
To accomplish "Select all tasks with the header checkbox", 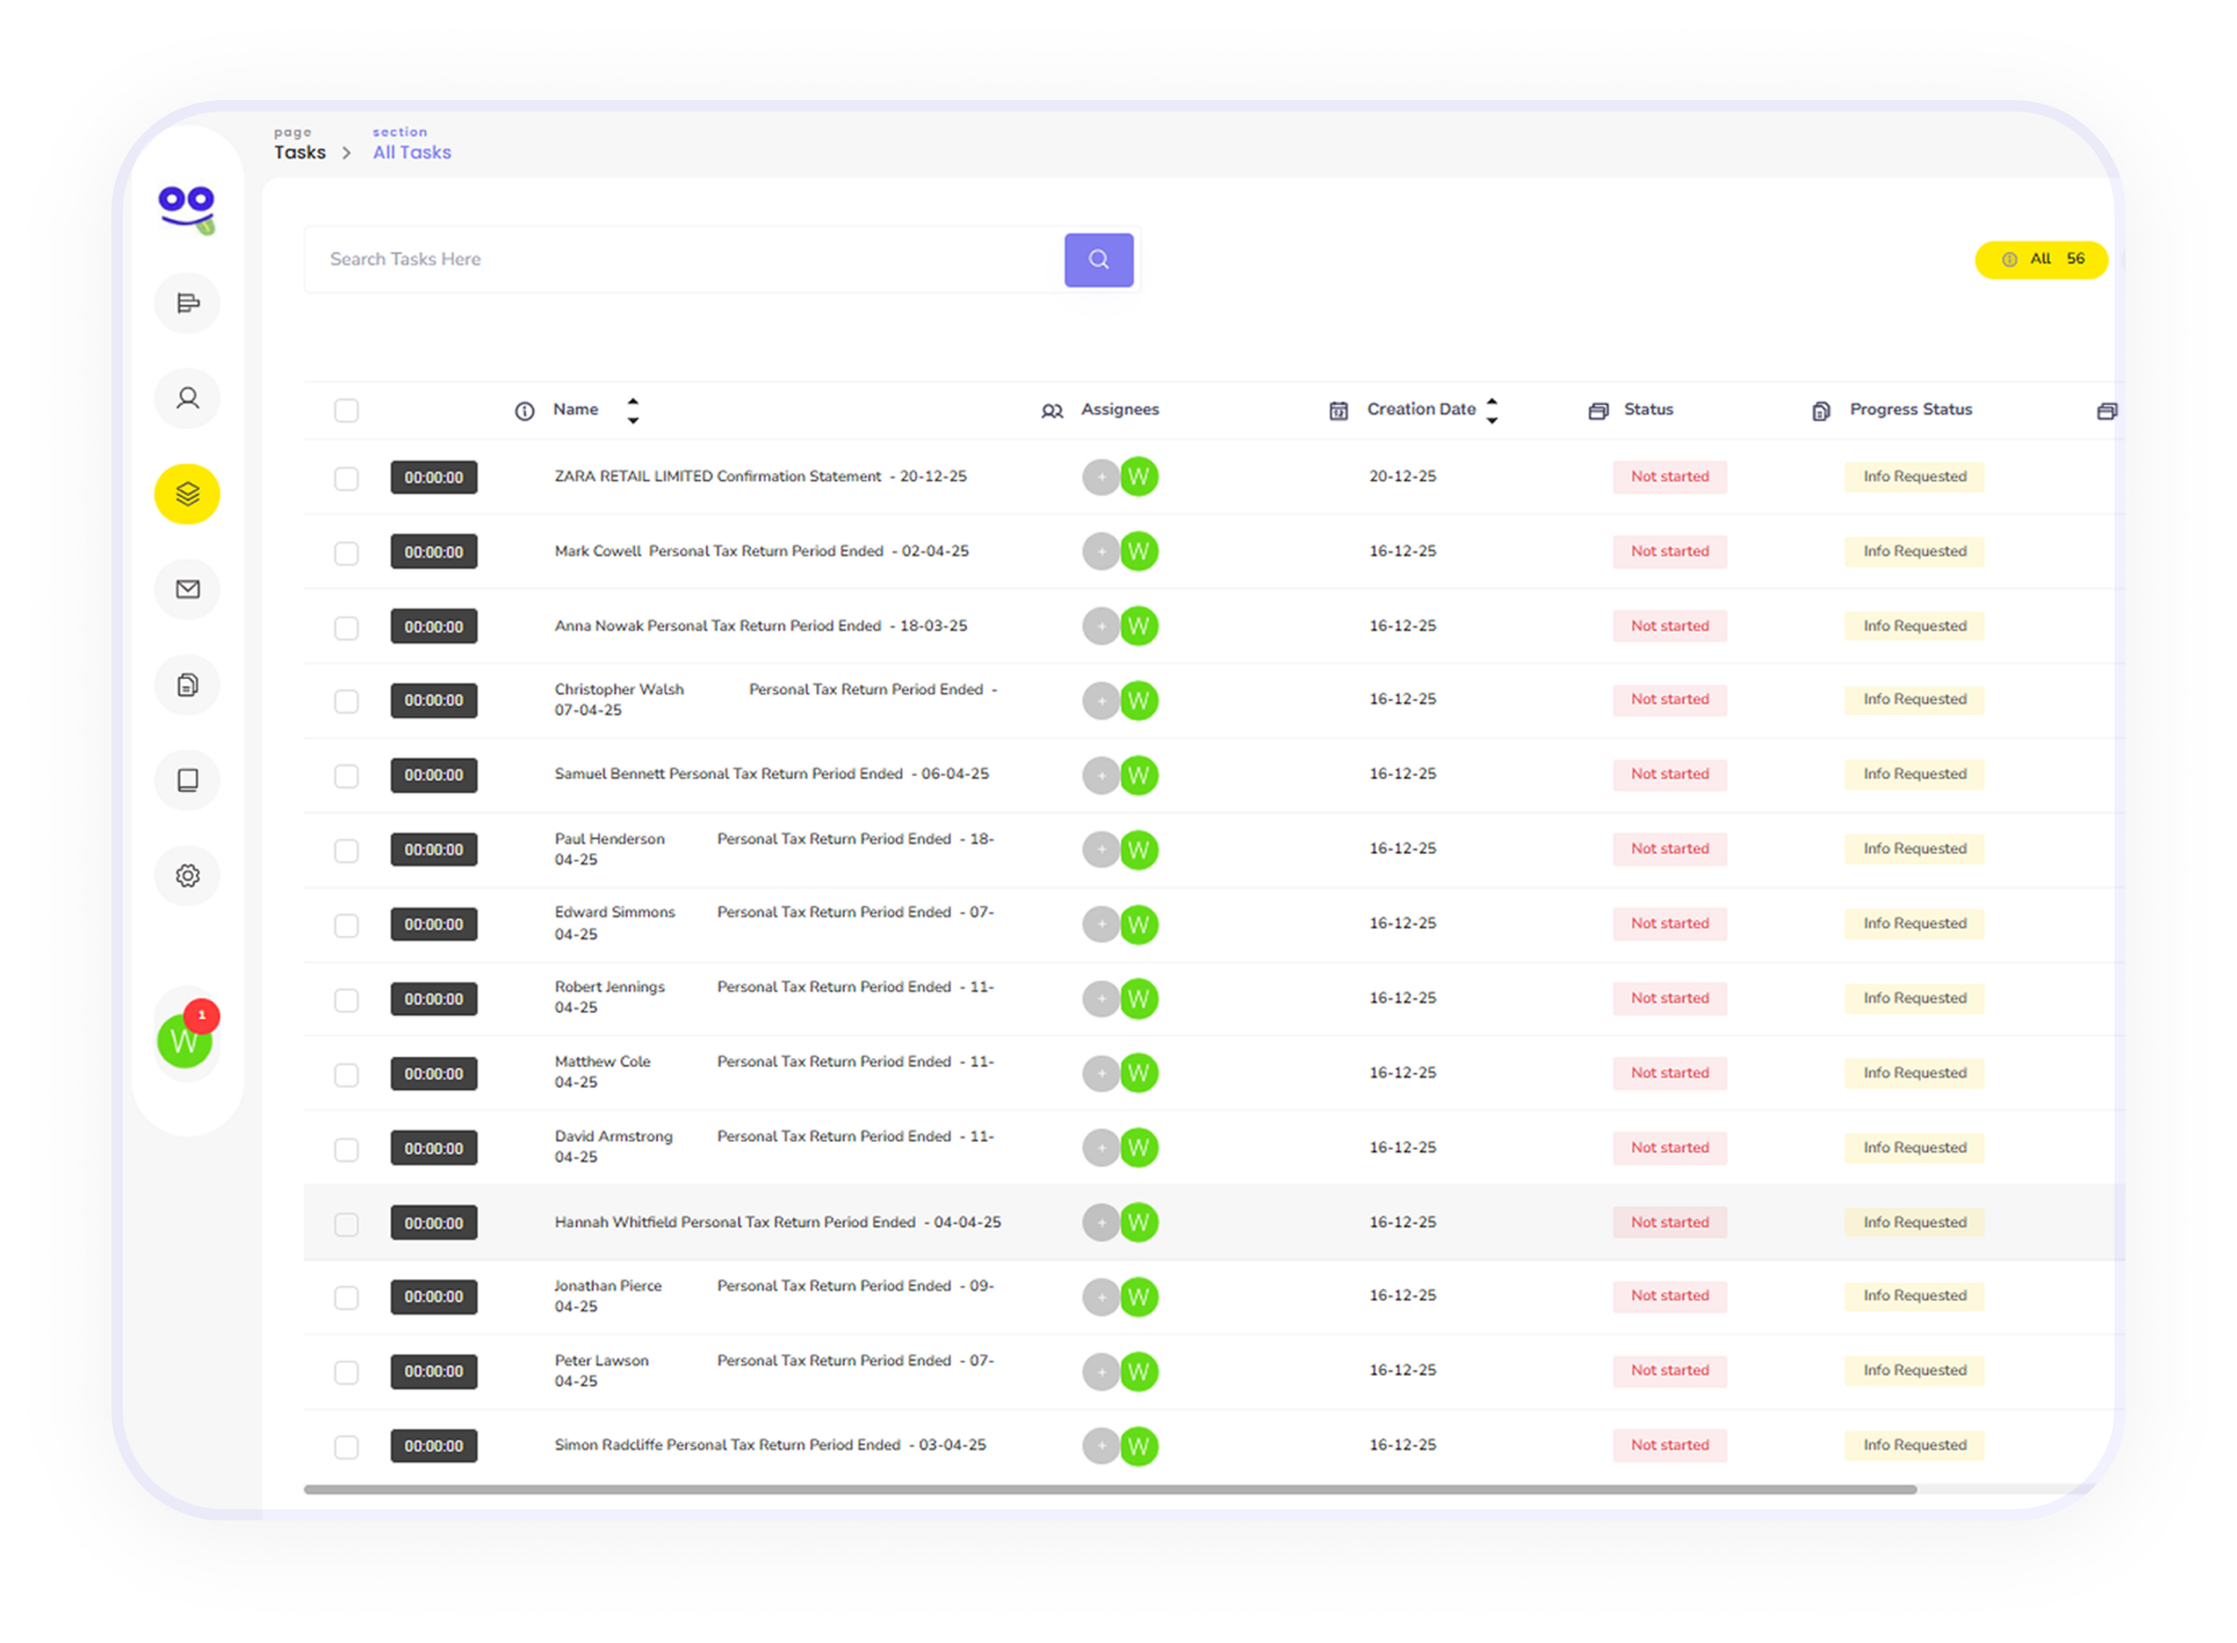I will [346, 410].
